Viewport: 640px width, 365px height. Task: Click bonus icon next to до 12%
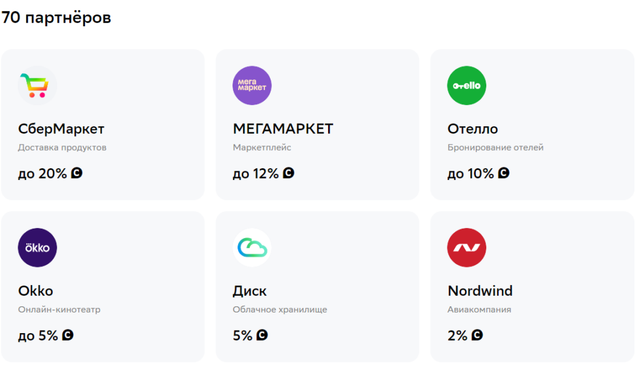tap(289, 173)
